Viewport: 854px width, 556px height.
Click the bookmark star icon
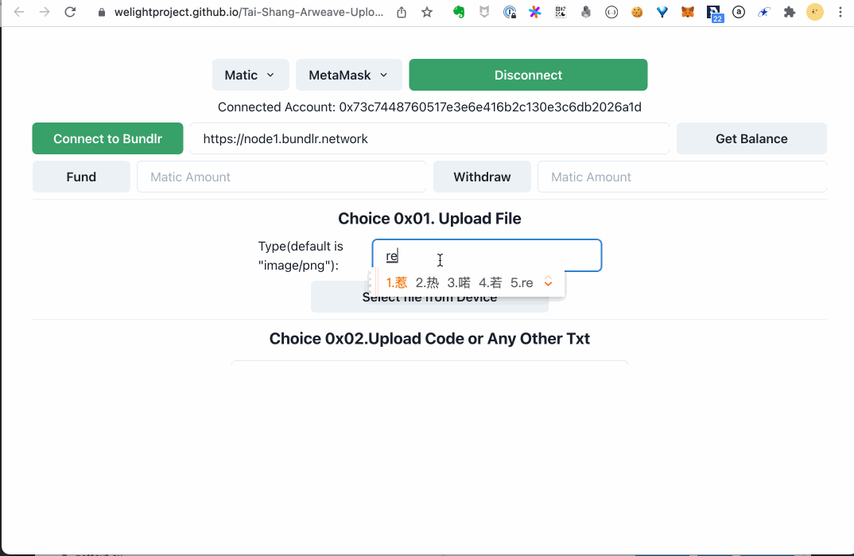coord(429,12)
